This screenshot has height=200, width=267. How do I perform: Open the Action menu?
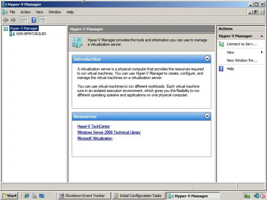click(26, 12)
